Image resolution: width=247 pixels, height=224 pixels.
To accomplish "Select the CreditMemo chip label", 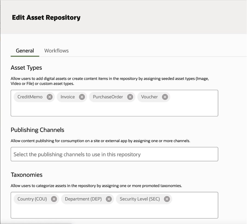I will coord(30,97).
